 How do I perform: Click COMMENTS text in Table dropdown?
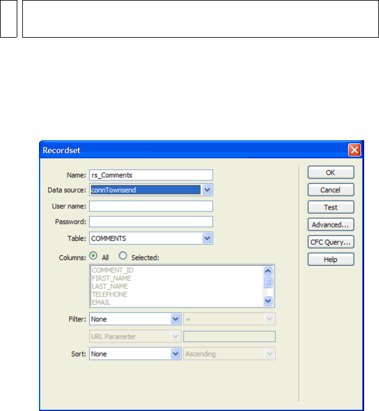109,239
